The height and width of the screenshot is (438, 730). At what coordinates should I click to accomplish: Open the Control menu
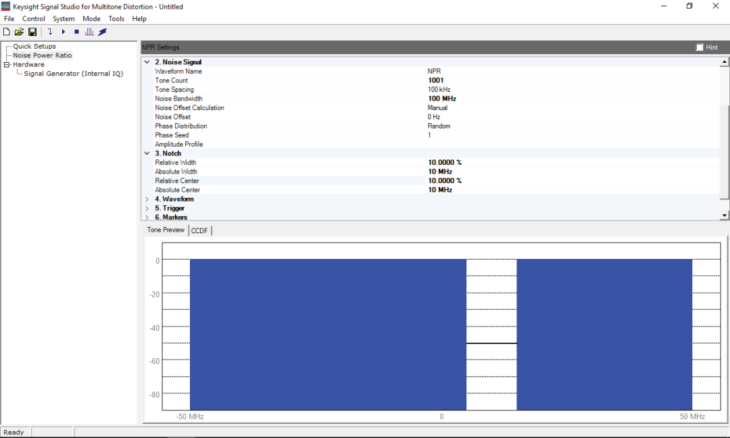(34, 19)
